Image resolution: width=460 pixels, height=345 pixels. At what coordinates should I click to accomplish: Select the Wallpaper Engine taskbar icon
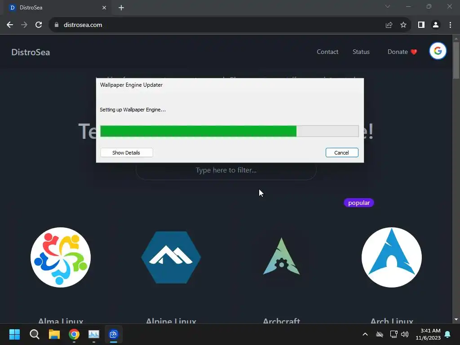click(114, 334)
